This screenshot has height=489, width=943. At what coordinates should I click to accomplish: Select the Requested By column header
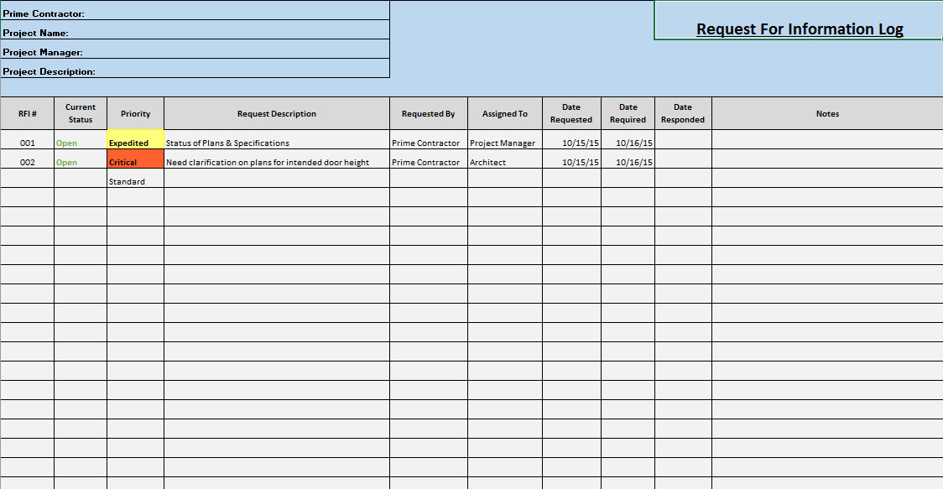428,114
